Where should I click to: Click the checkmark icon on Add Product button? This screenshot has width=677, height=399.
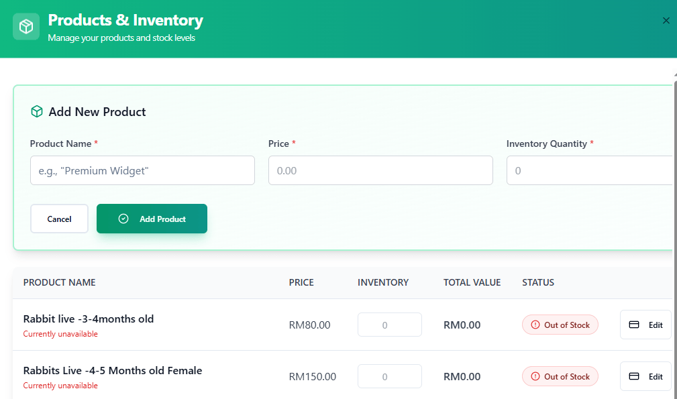pos(123,218)
